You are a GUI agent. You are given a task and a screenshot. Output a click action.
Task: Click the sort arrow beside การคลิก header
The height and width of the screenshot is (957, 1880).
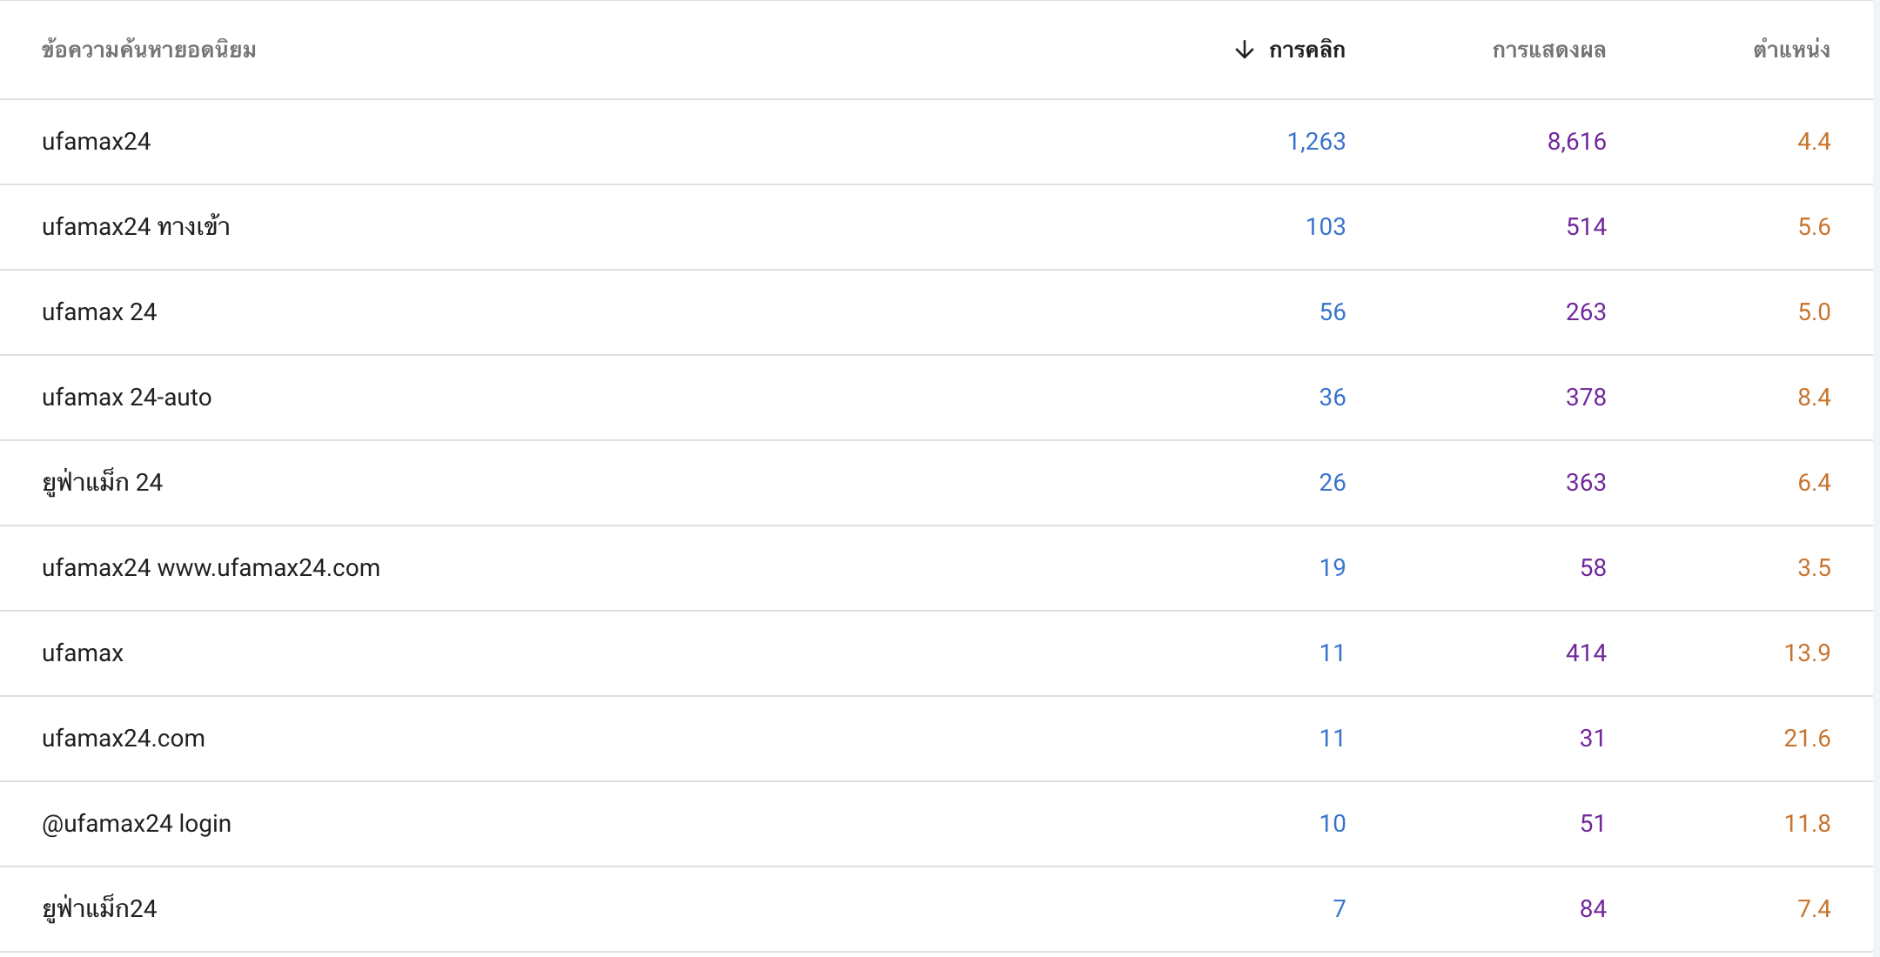point(1245,50)
